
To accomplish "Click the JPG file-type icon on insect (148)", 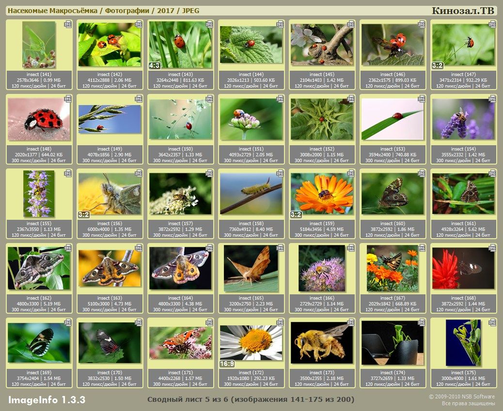I will pyautogui.click(x=68, y=98).
